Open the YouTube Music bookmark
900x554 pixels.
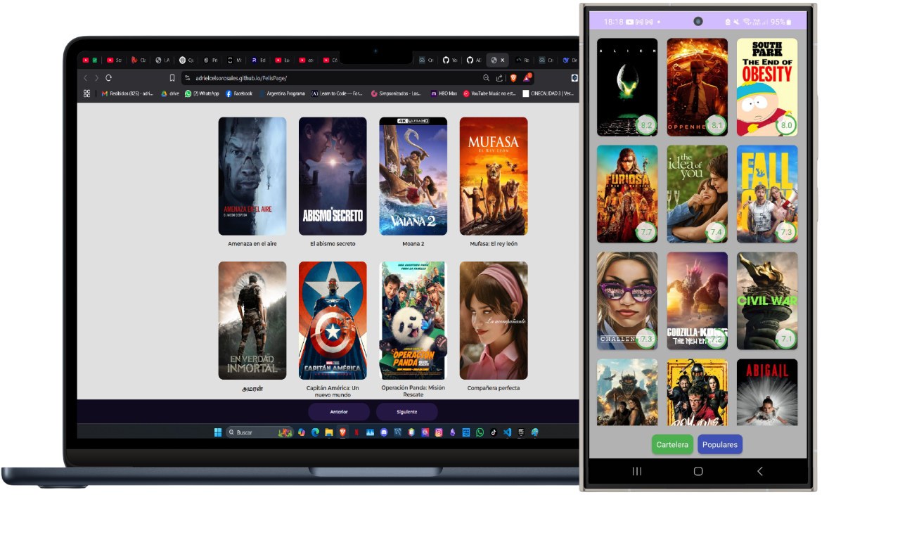click(x=490, y=93)
